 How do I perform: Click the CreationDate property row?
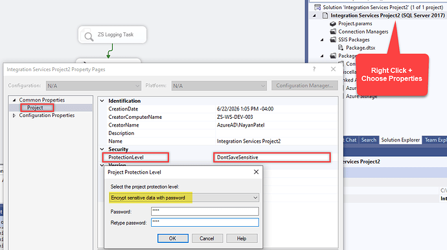pyautogui.click(x=218, y=109)
